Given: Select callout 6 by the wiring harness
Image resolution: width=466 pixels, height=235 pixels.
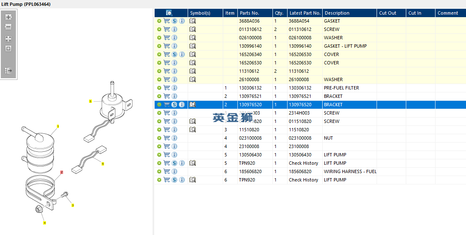Looking at the screenshot, I should pyautogui.click(x=102, y=163).
